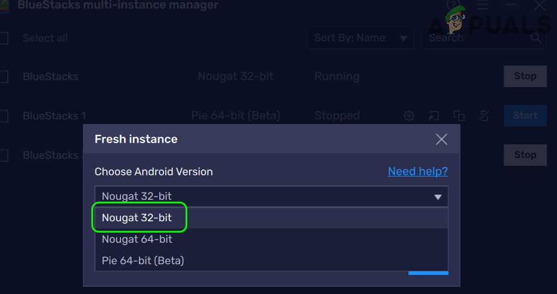Screen dimensions: 557x294
Task: Click the magnifier icon in the search box
Action: [537, 38]
